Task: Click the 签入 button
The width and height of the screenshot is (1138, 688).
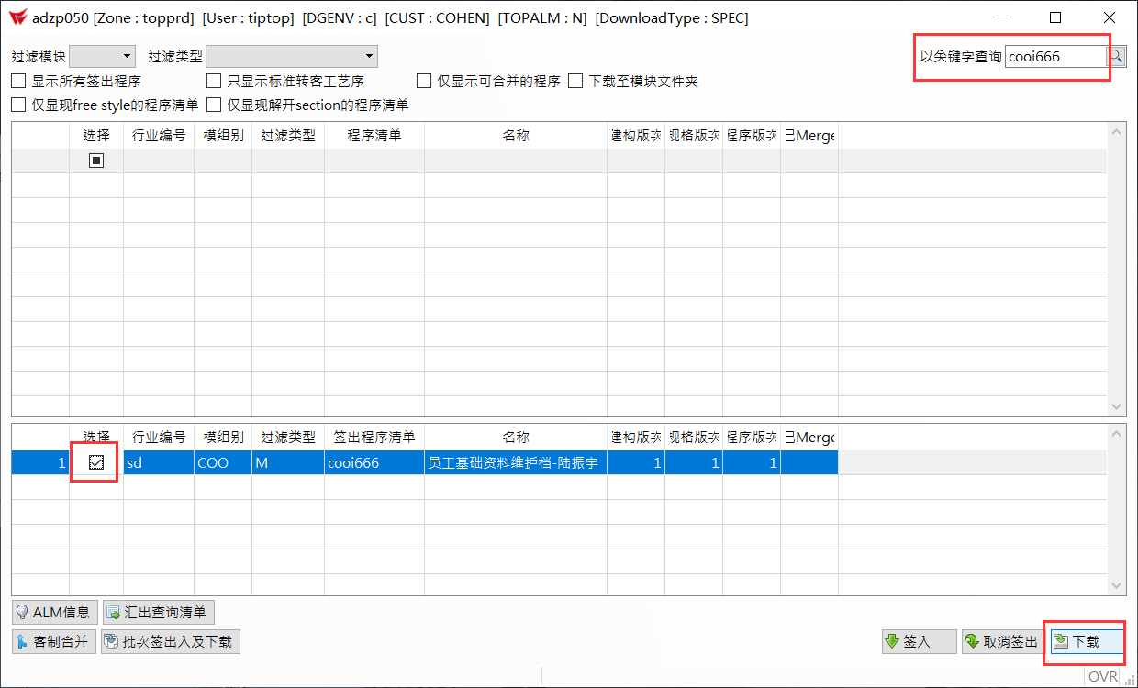Action: (919, 641)
